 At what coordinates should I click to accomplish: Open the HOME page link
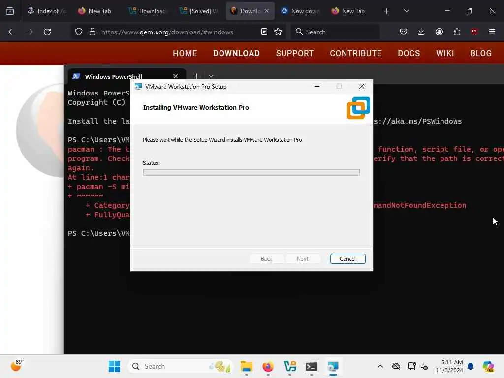click(x=185, y=53)
